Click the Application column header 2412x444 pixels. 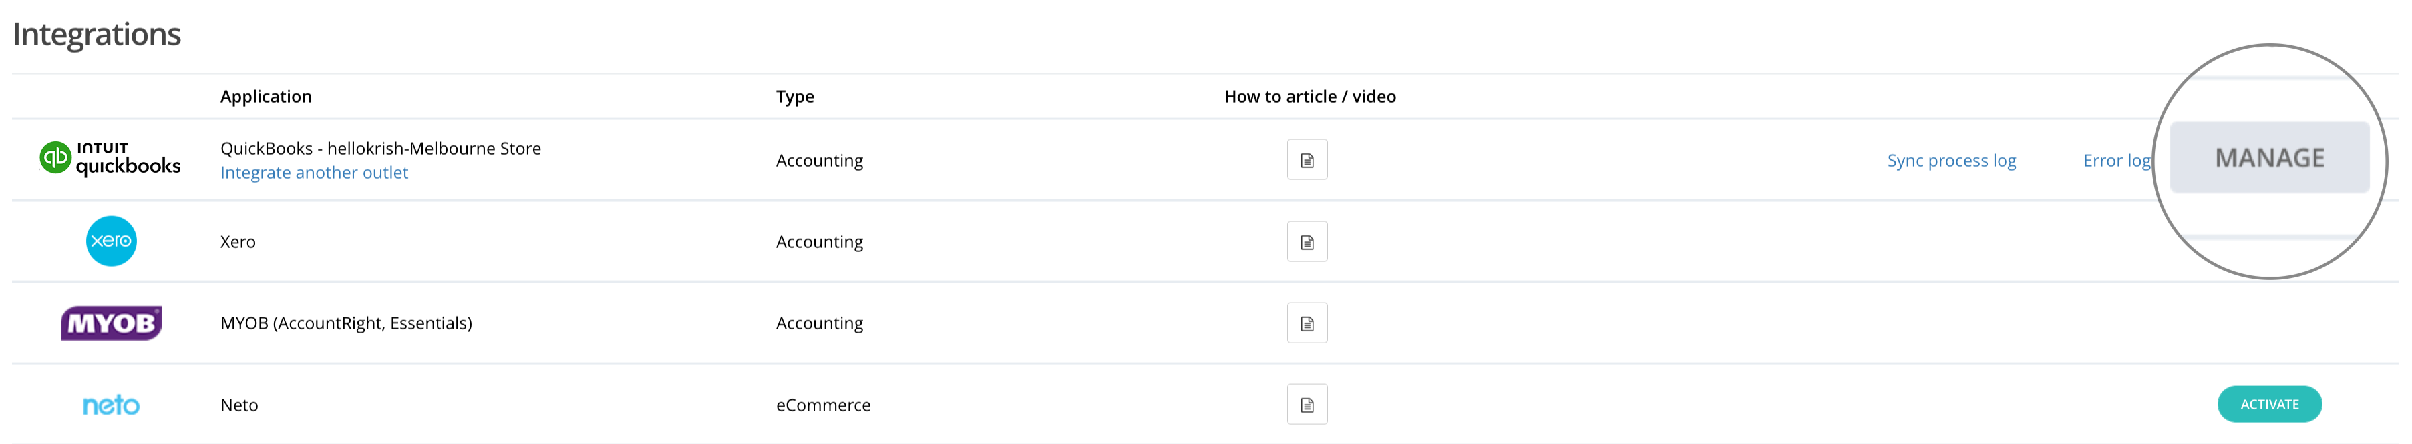pos(266,96)
